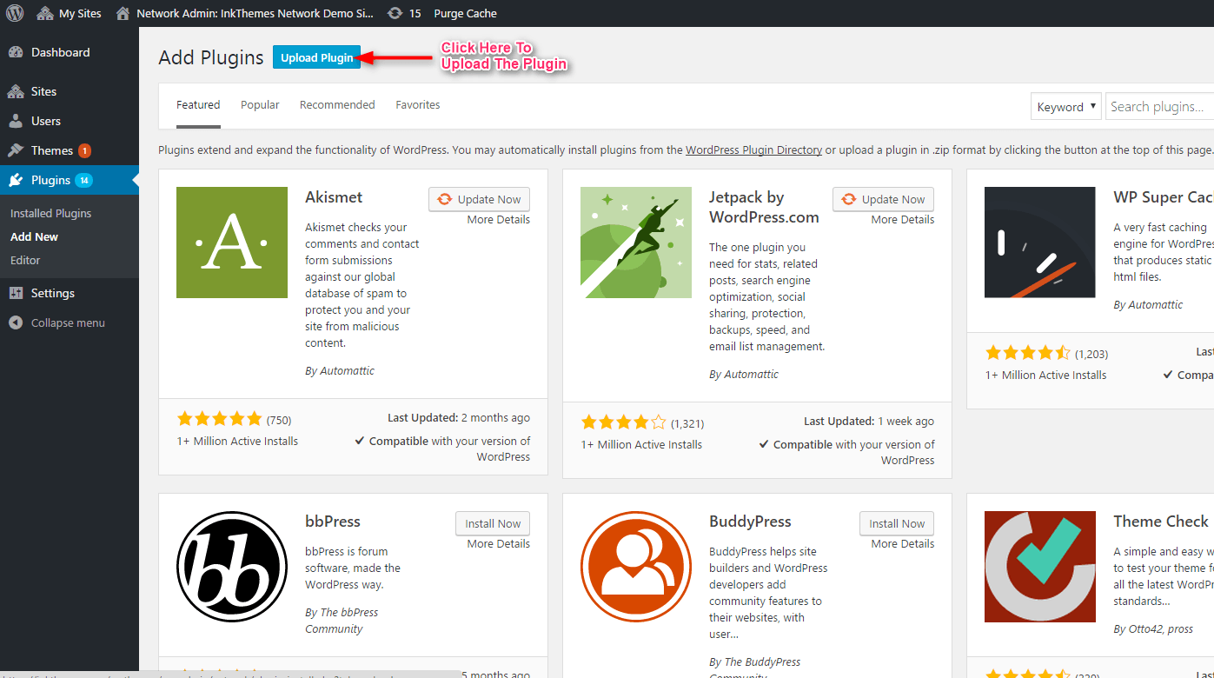Image resolution: width=1214 pixels, height=678 pixels.
Task: Open the Theme Check title link
Action: click(x=1161, y=522)
